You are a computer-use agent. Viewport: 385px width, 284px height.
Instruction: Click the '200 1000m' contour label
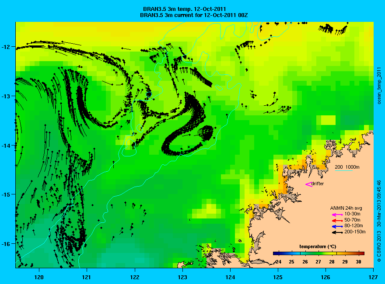(x=347, y=167)
